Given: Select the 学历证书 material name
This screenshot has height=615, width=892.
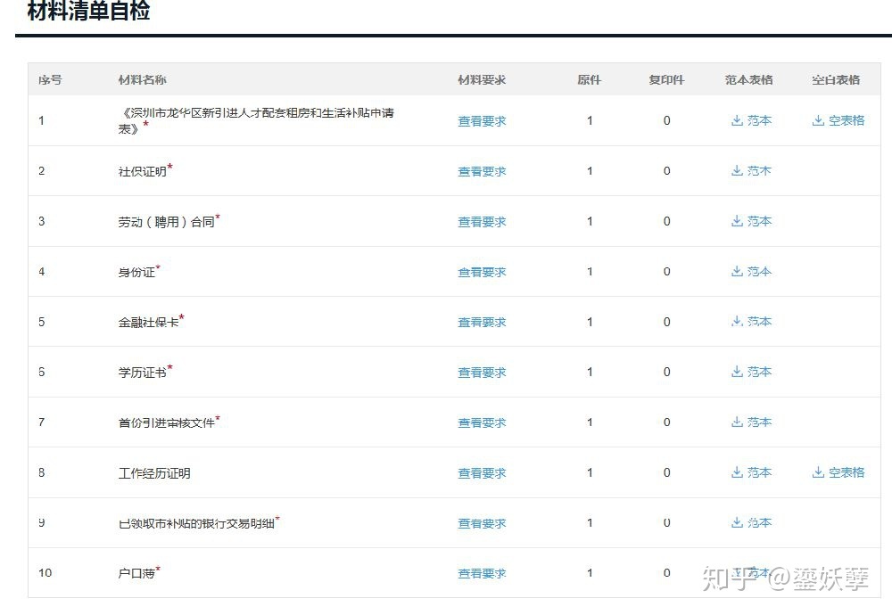Looking at the screenshot, I should 142,373.
